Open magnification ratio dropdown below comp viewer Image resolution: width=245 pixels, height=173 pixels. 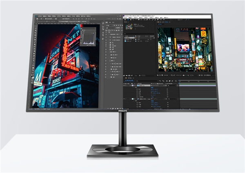(x=166, y=75)
